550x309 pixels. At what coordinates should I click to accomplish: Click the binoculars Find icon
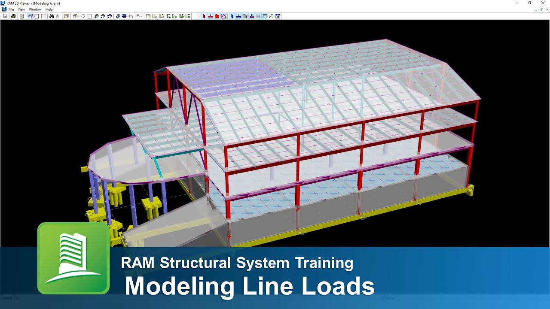point(52,16)
